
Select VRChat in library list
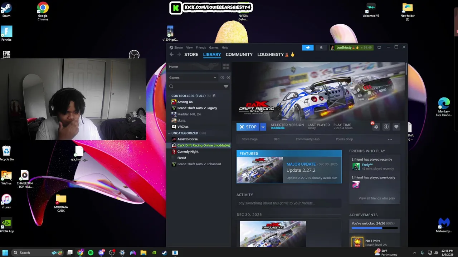(183, 127)
